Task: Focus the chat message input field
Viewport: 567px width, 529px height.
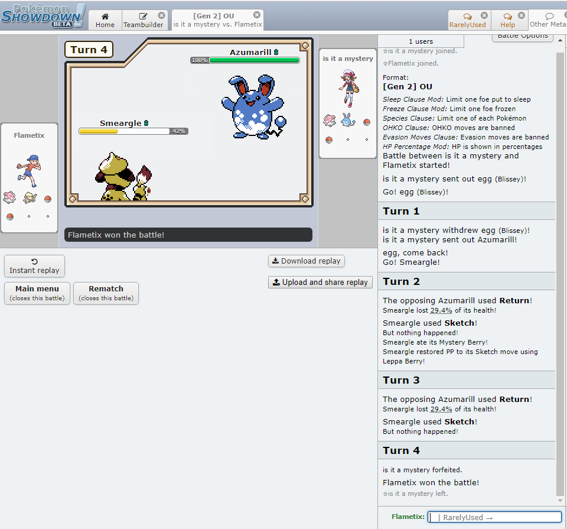Action: tap(494, 517)
